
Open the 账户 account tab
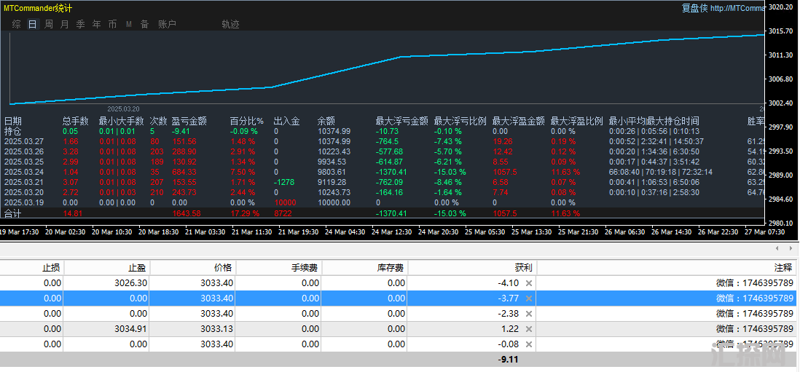click(167, 24)
